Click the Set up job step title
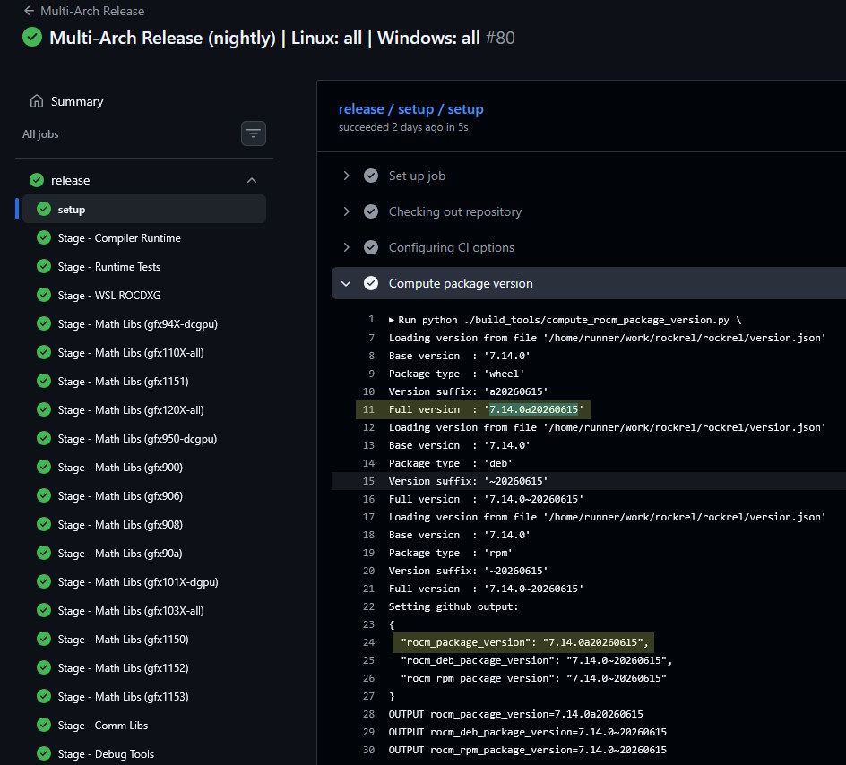This screenshot has width=846, height=765. (417, 176)
